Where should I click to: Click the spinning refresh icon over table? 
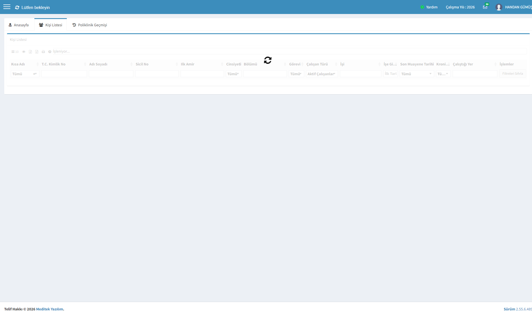click(268, 60)
